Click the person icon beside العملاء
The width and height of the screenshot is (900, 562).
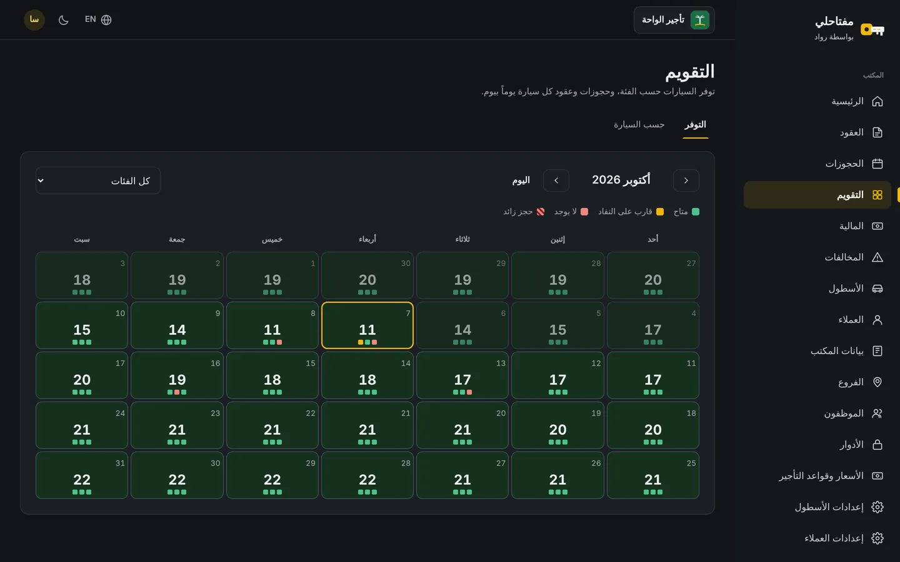[877, 320]
